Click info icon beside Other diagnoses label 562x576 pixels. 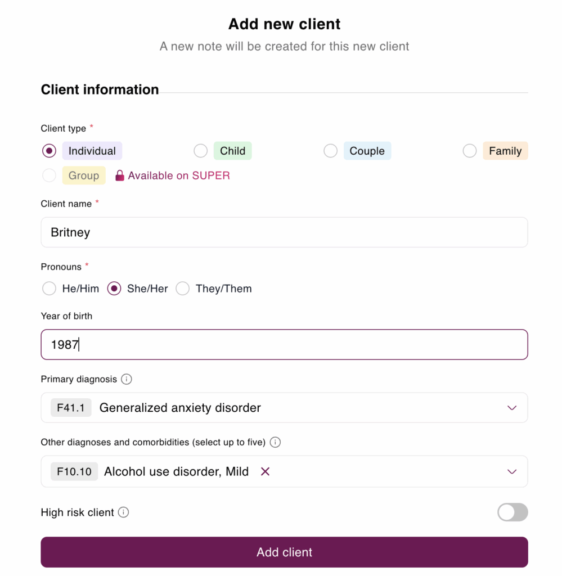(x=275, y=442)
